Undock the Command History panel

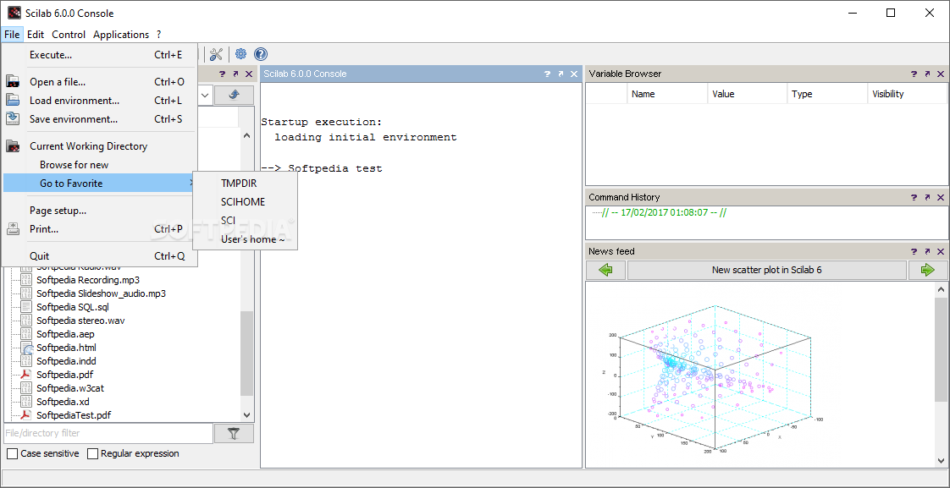928,197
